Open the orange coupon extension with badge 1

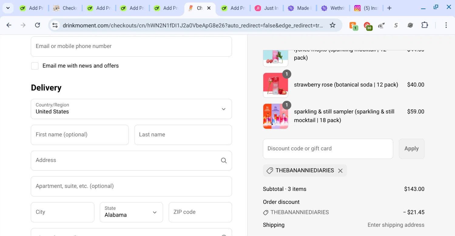[x=353, y=26]
